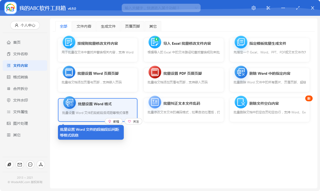Open the 生成文件 category tab

coord(108,26)
